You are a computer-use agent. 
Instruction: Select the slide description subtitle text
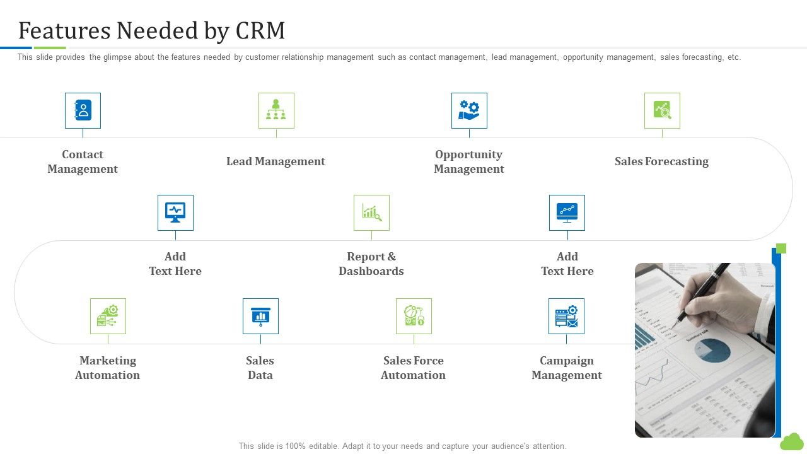coord(379,57)
